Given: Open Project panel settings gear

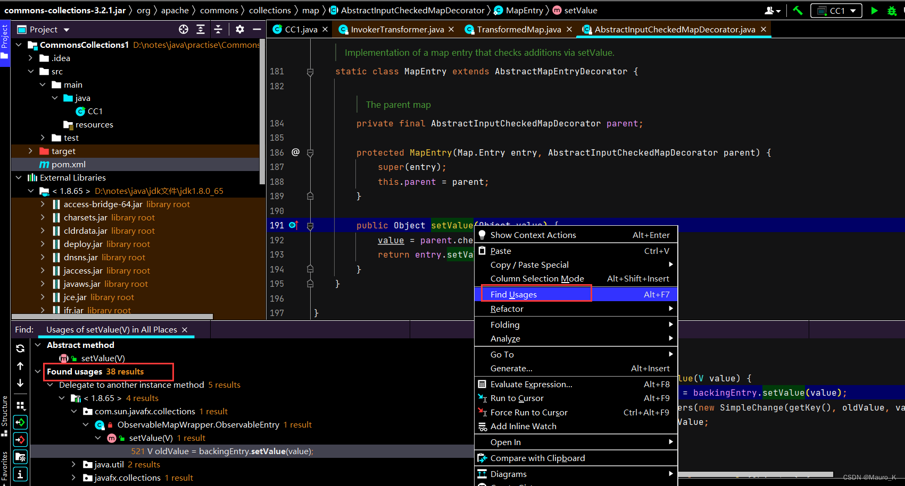Looking at the screenshot, I should click(240, 29).
